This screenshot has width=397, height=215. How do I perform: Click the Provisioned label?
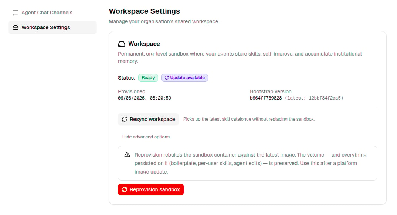[x=132, y=91]
